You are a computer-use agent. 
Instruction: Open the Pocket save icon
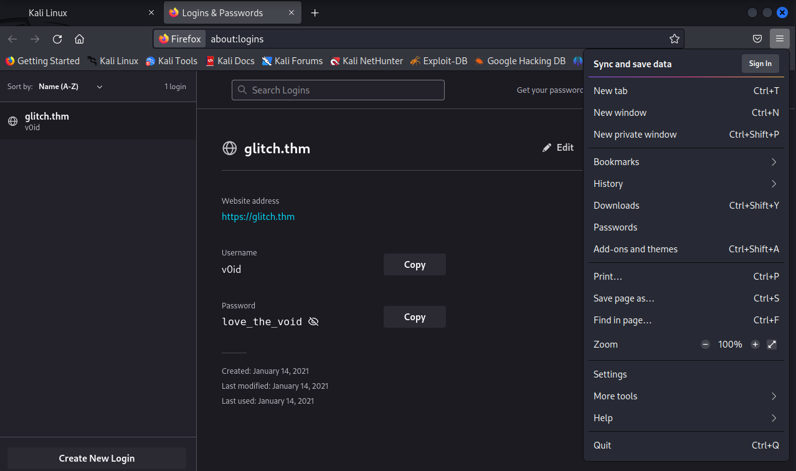(757, 39)
